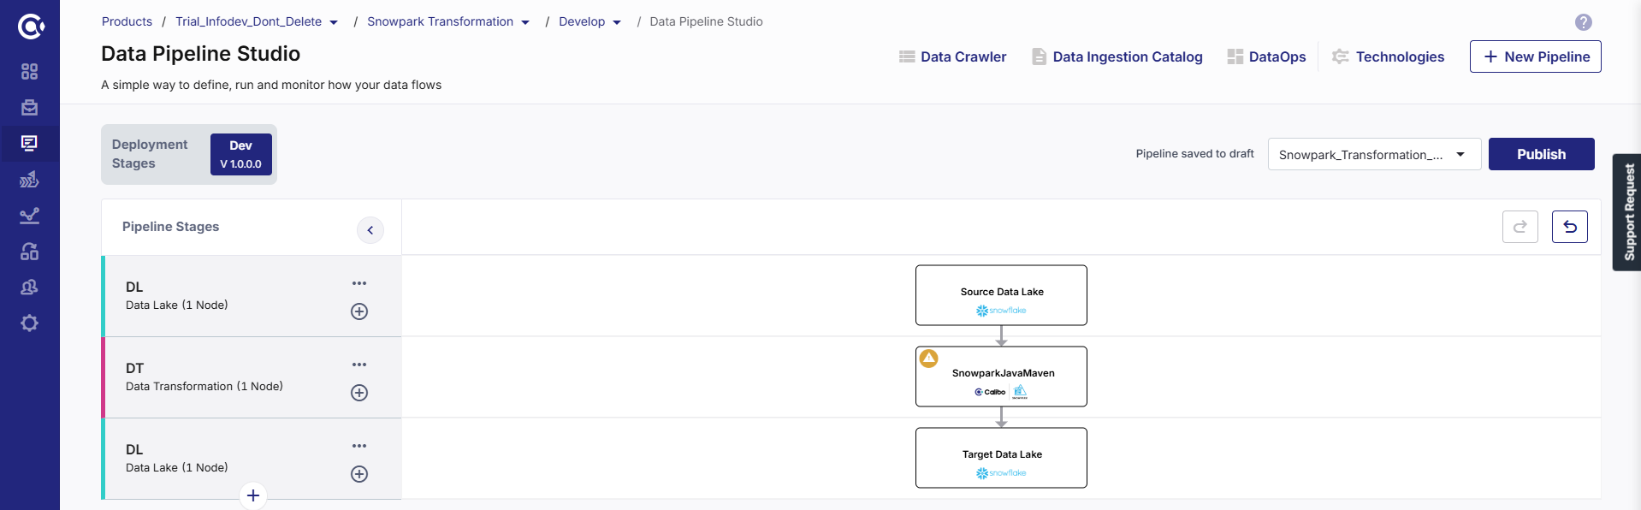
Task: Click the New Pipeline button
Action: (1535, 56)
